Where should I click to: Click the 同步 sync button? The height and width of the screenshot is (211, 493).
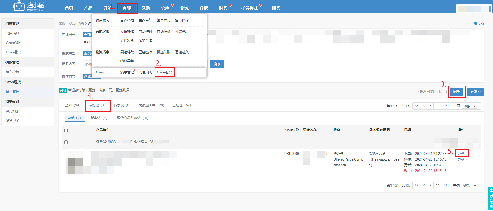coord(457,92)
